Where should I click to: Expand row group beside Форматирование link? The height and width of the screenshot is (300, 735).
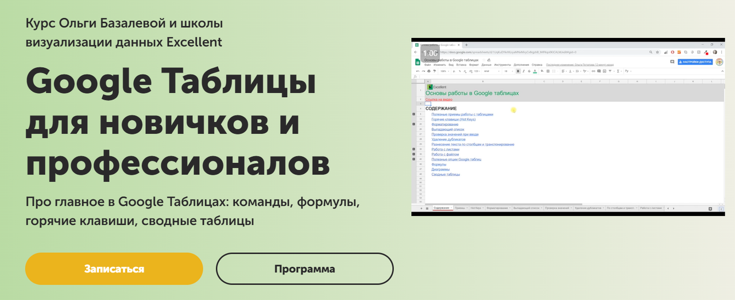[x=414, y=124]
